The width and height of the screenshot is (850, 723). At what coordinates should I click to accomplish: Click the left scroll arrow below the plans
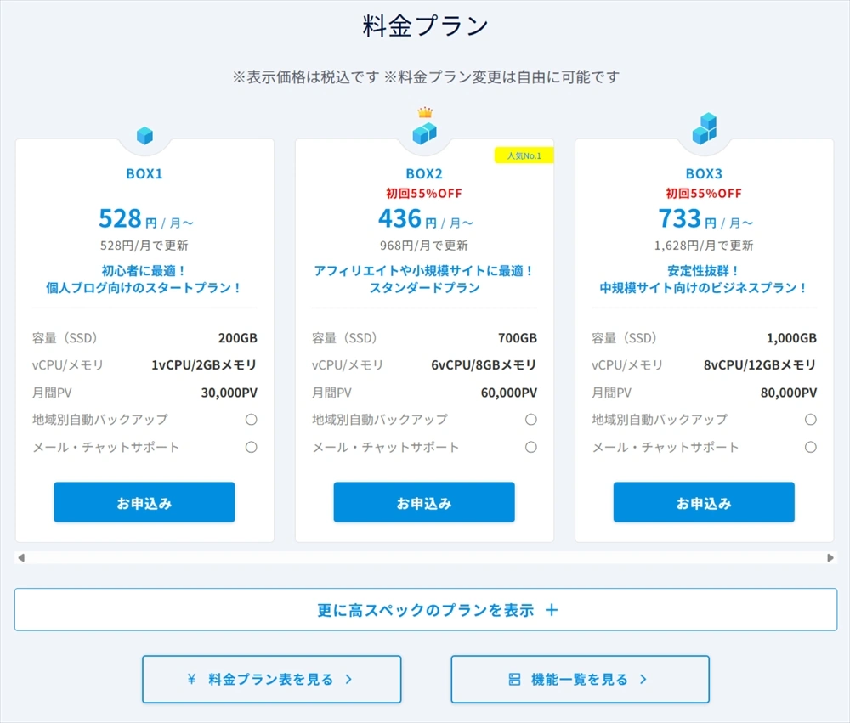(x=19, y=556)
